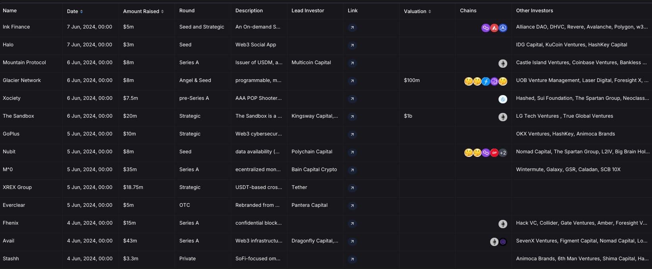
Task: Click the Angel & Seed round cell
Action: (x=195, y=80)
